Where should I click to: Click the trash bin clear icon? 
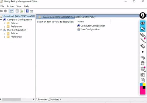(x=143, y=63)
